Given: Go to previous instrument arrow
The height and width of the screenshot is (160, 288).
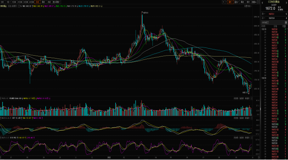Looking at the screenshot, I should (x=262, y=2).
